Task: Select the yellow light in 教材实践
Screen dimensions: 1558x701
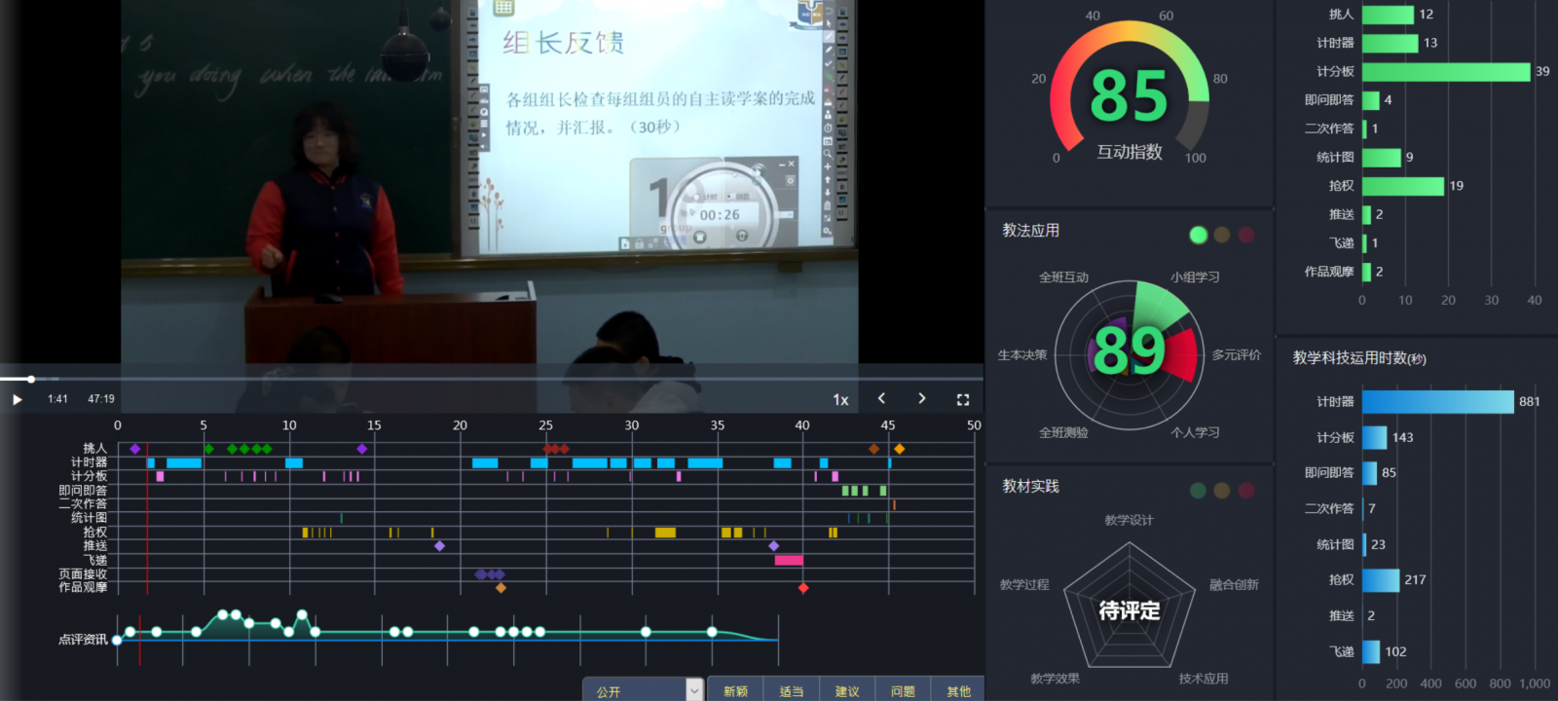Action: [x=1222, y=491]
